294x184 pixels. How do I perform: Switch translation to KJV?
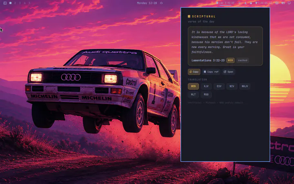click(x=206, y=86)
